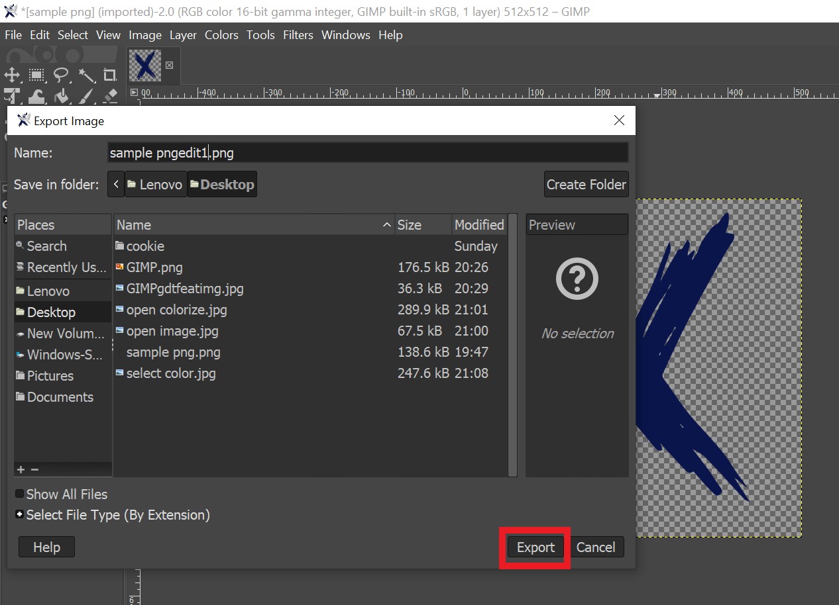The height and width of the screenshot is (605, 839).
Task: Close the image tab with X icon
Action: 169,65
